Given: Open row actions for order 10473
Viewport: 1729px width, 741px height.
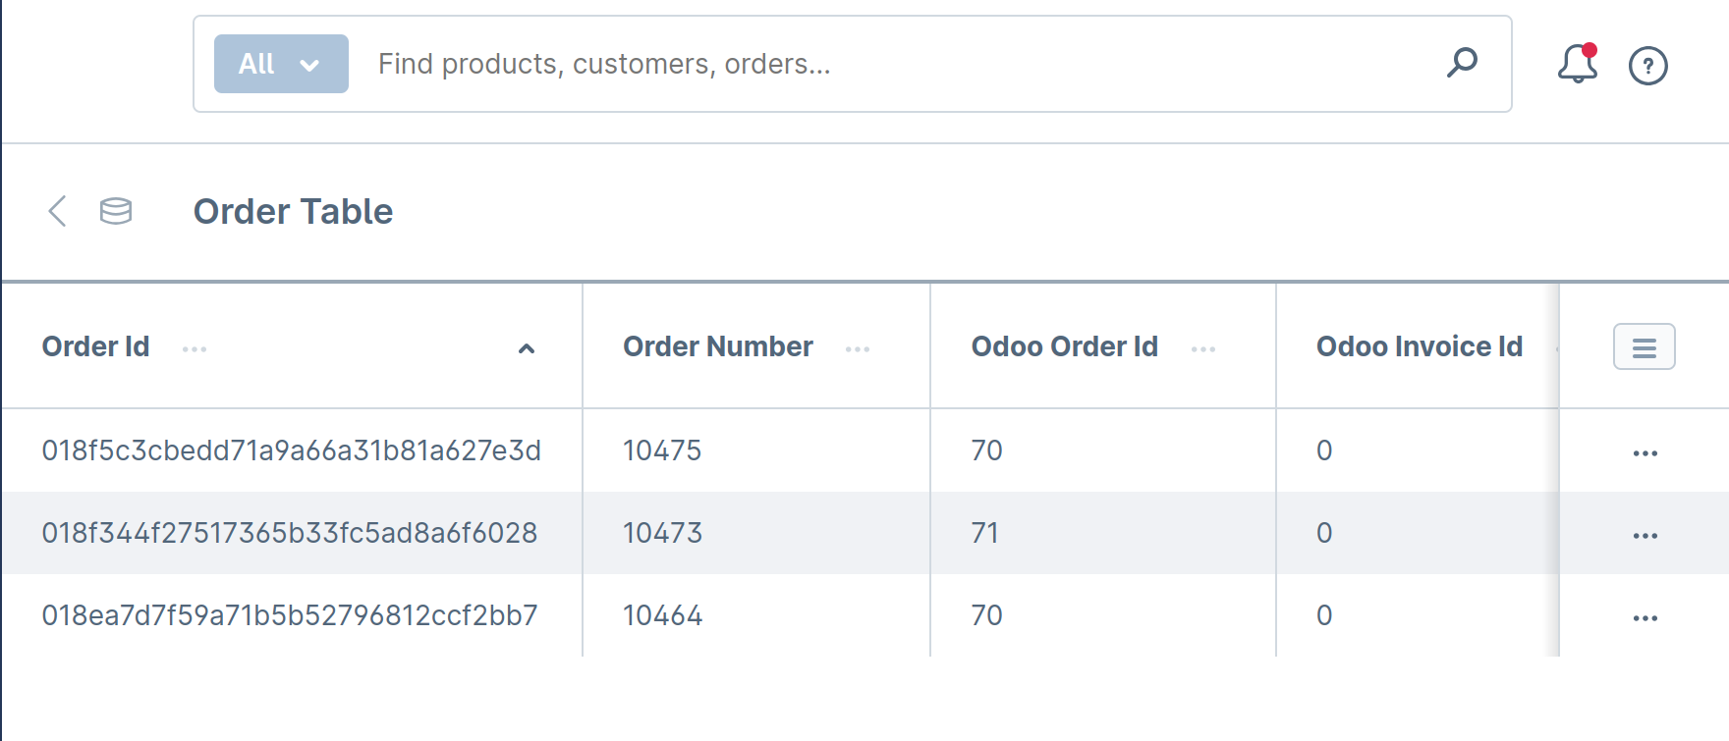Looking at the screenshot, I should pos(1645,536).
